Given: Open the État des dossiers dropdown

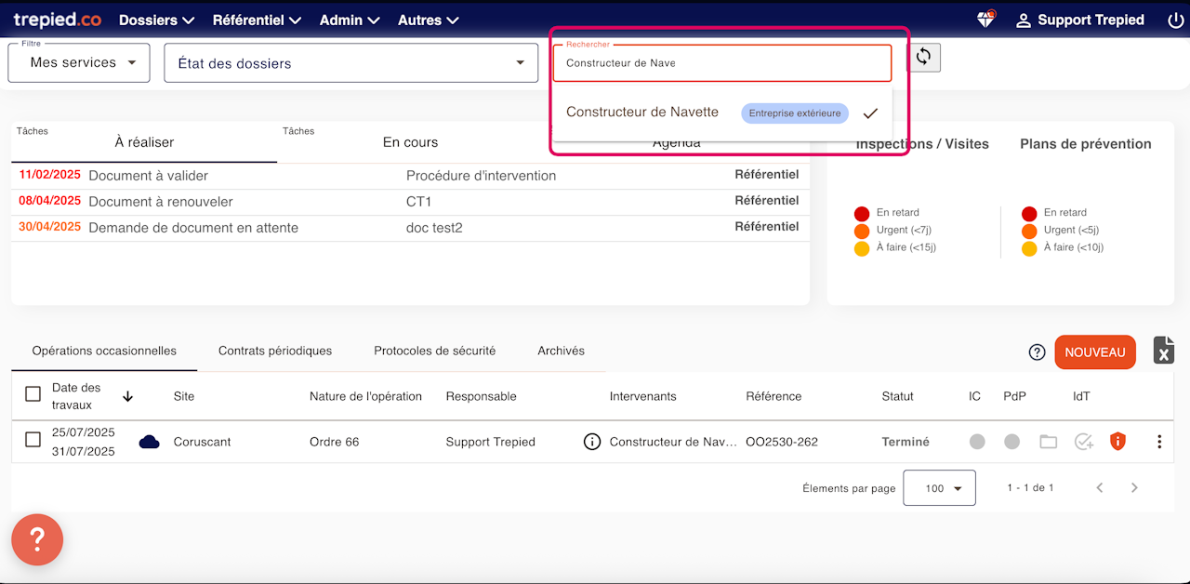Looking at the screenshot, I should pyautogui.click(x=350, y=63).
